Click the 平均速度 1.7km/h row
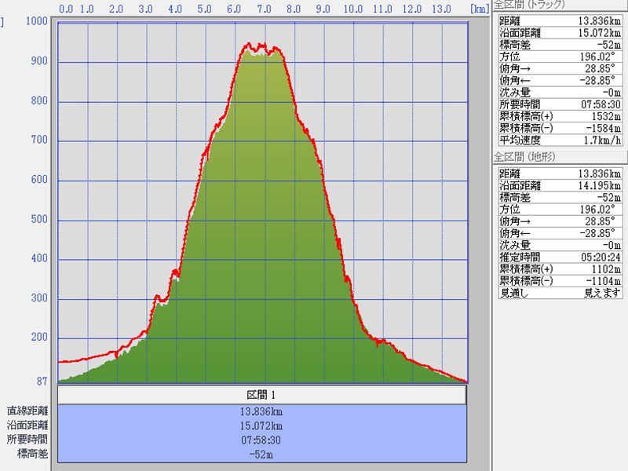 pos(560,141)
